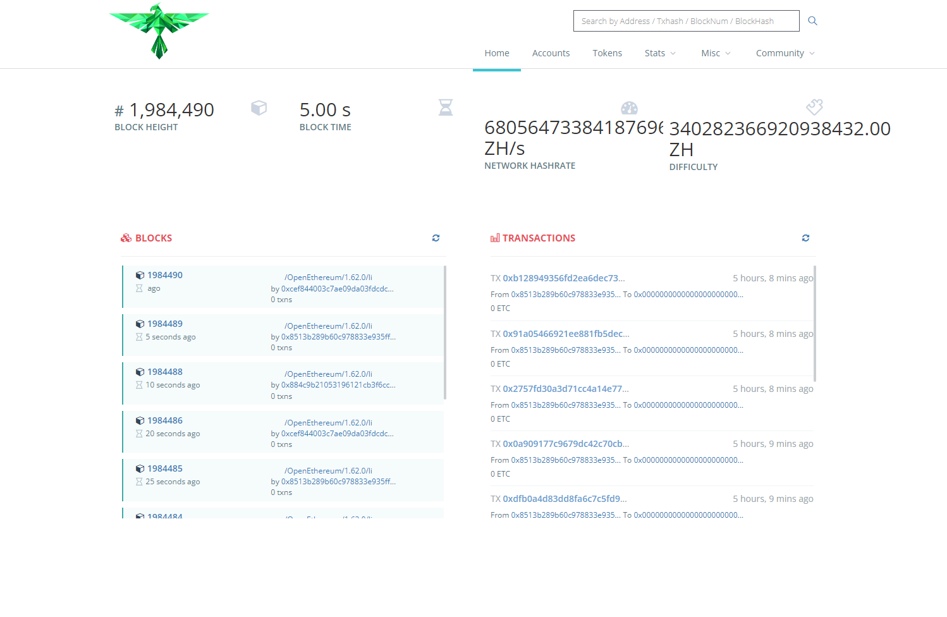Click hourglass icon next to 20 seconds ago
The height and width of the screenshot is (617, 947).
point(139,434)
